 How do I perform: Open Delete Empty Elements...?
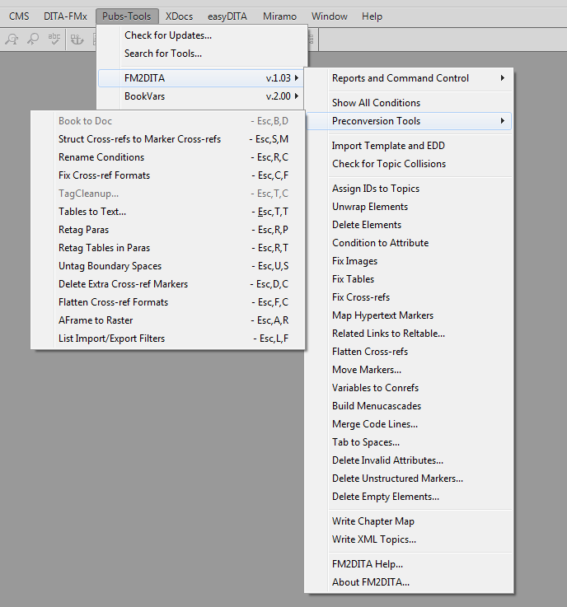coord(409,497)
